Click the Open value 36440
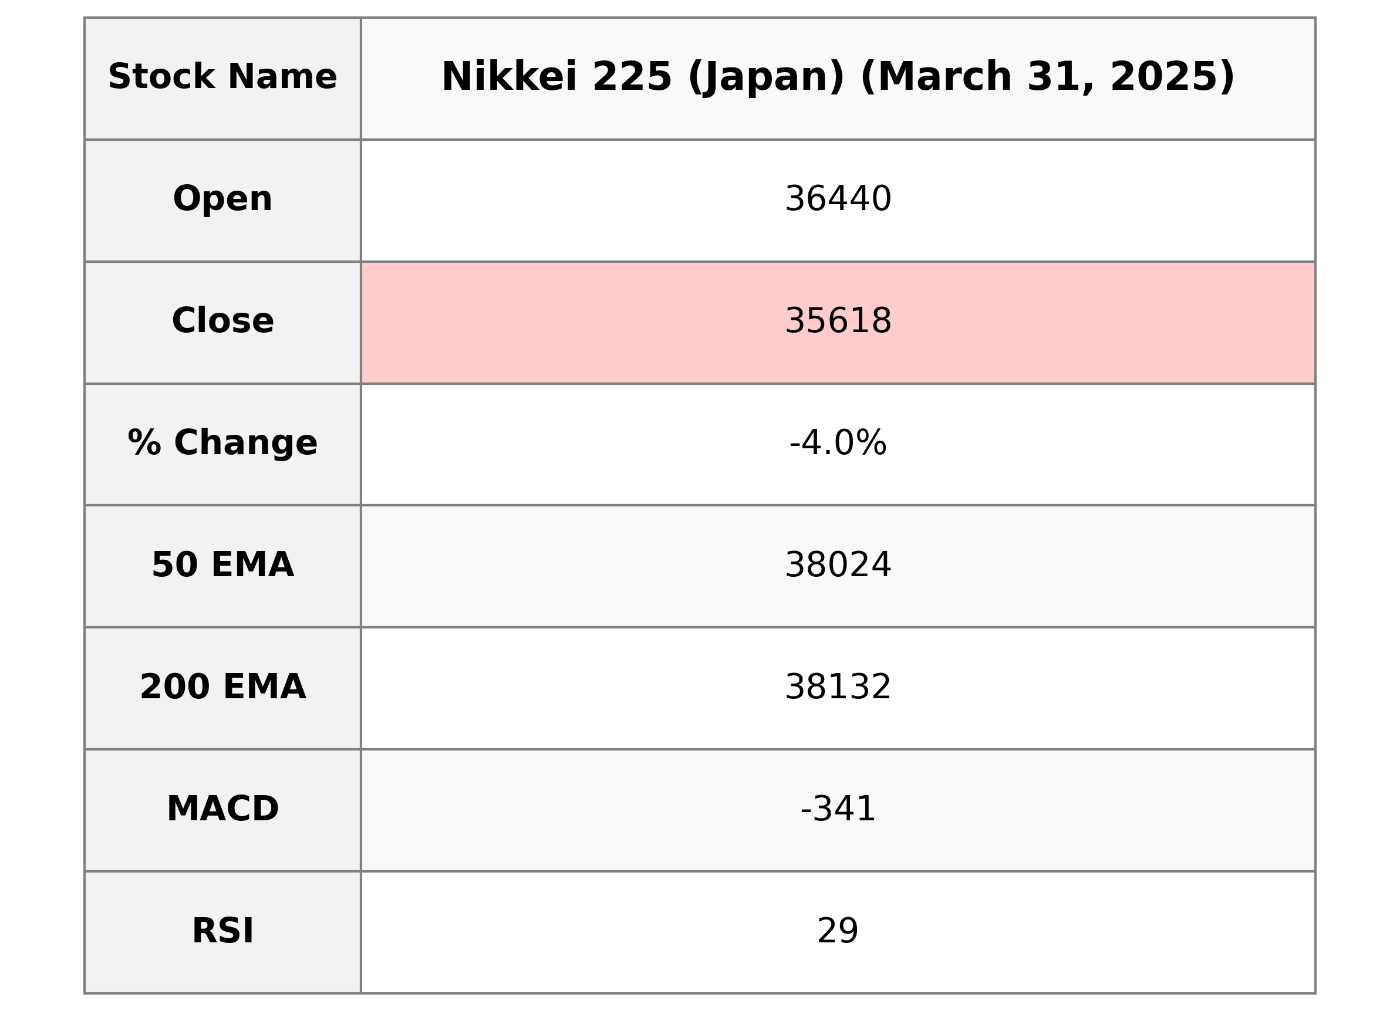Viewport: 1400px width, 1011px height. [x=838, y=200]
